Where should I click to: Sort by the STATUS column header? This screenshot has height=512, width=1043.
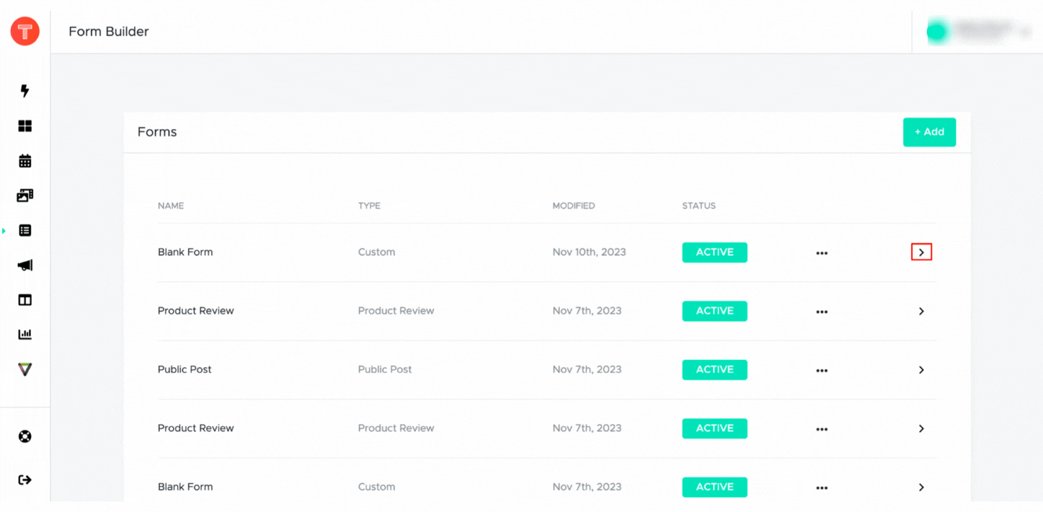(x=698, y=205)
